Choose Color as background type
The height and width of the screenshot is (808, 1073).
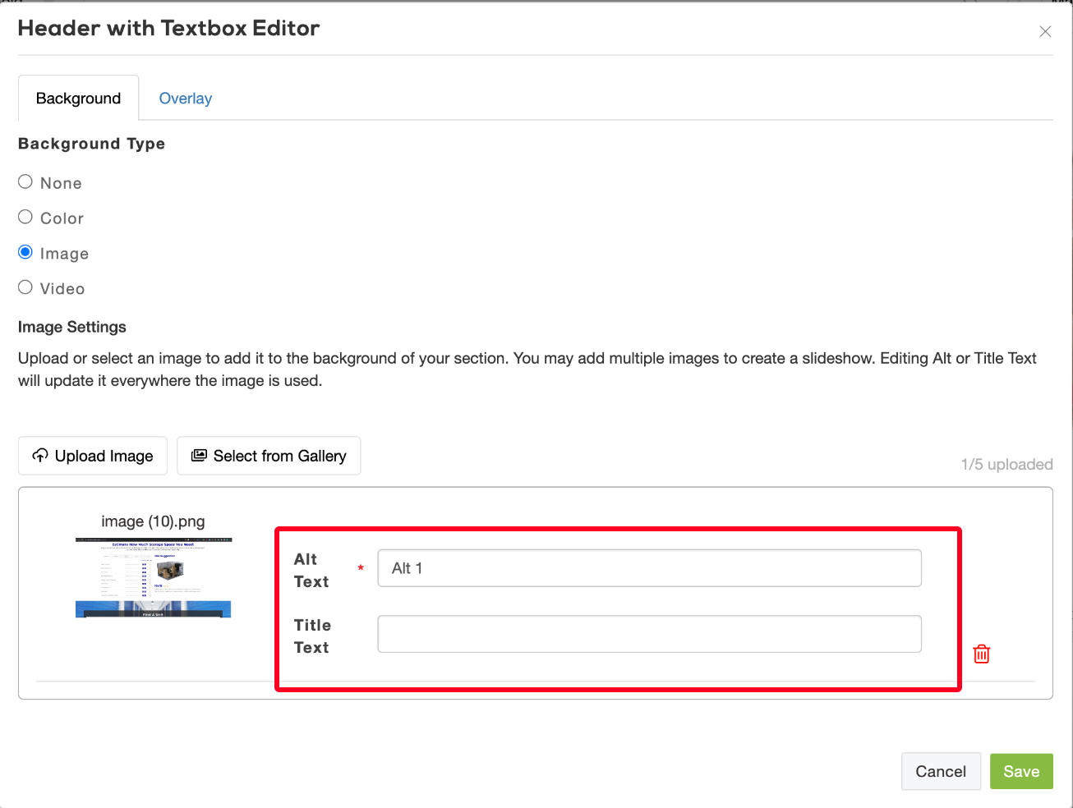(x=25, y=218)
